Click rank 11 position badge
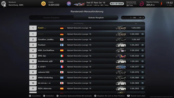 click(x=33, y=89)
